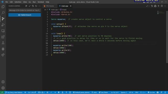The width and height of the screenshot is (168, 94).
Task: Open the File menu
Action: click(7, 2)
